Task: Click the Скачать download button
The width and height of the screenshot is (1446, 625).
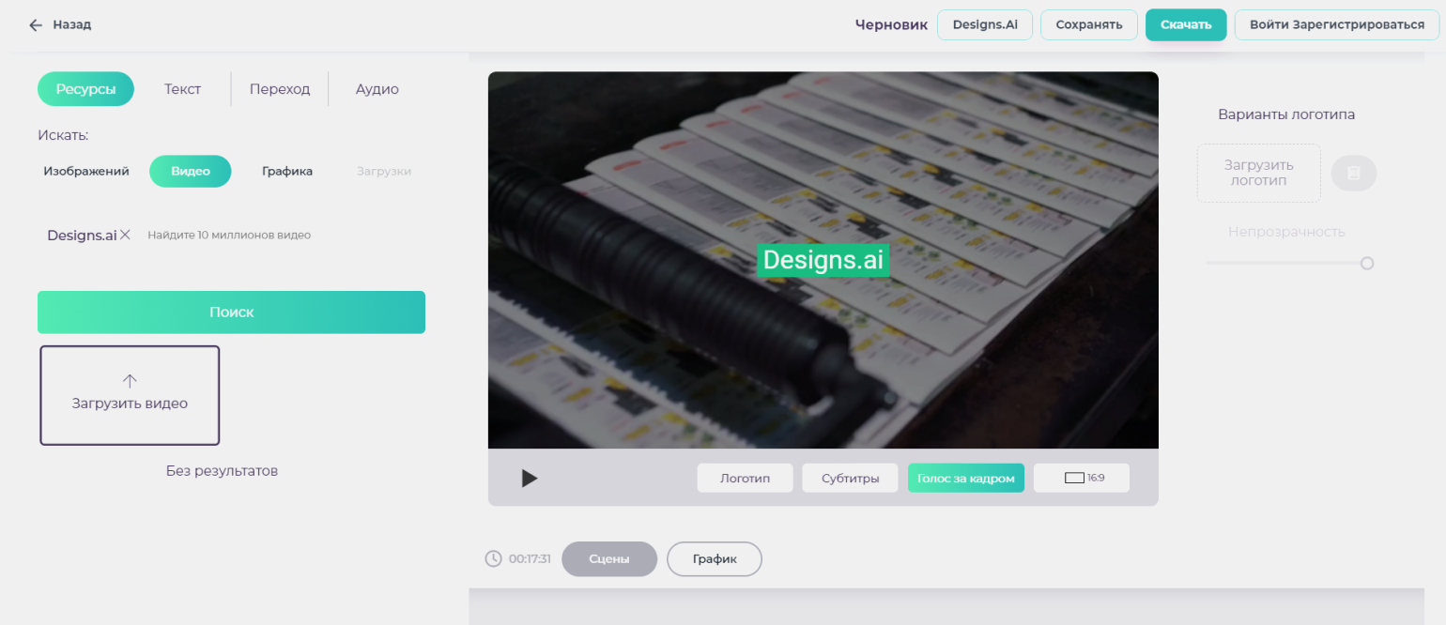Action: pos(1186,24)
